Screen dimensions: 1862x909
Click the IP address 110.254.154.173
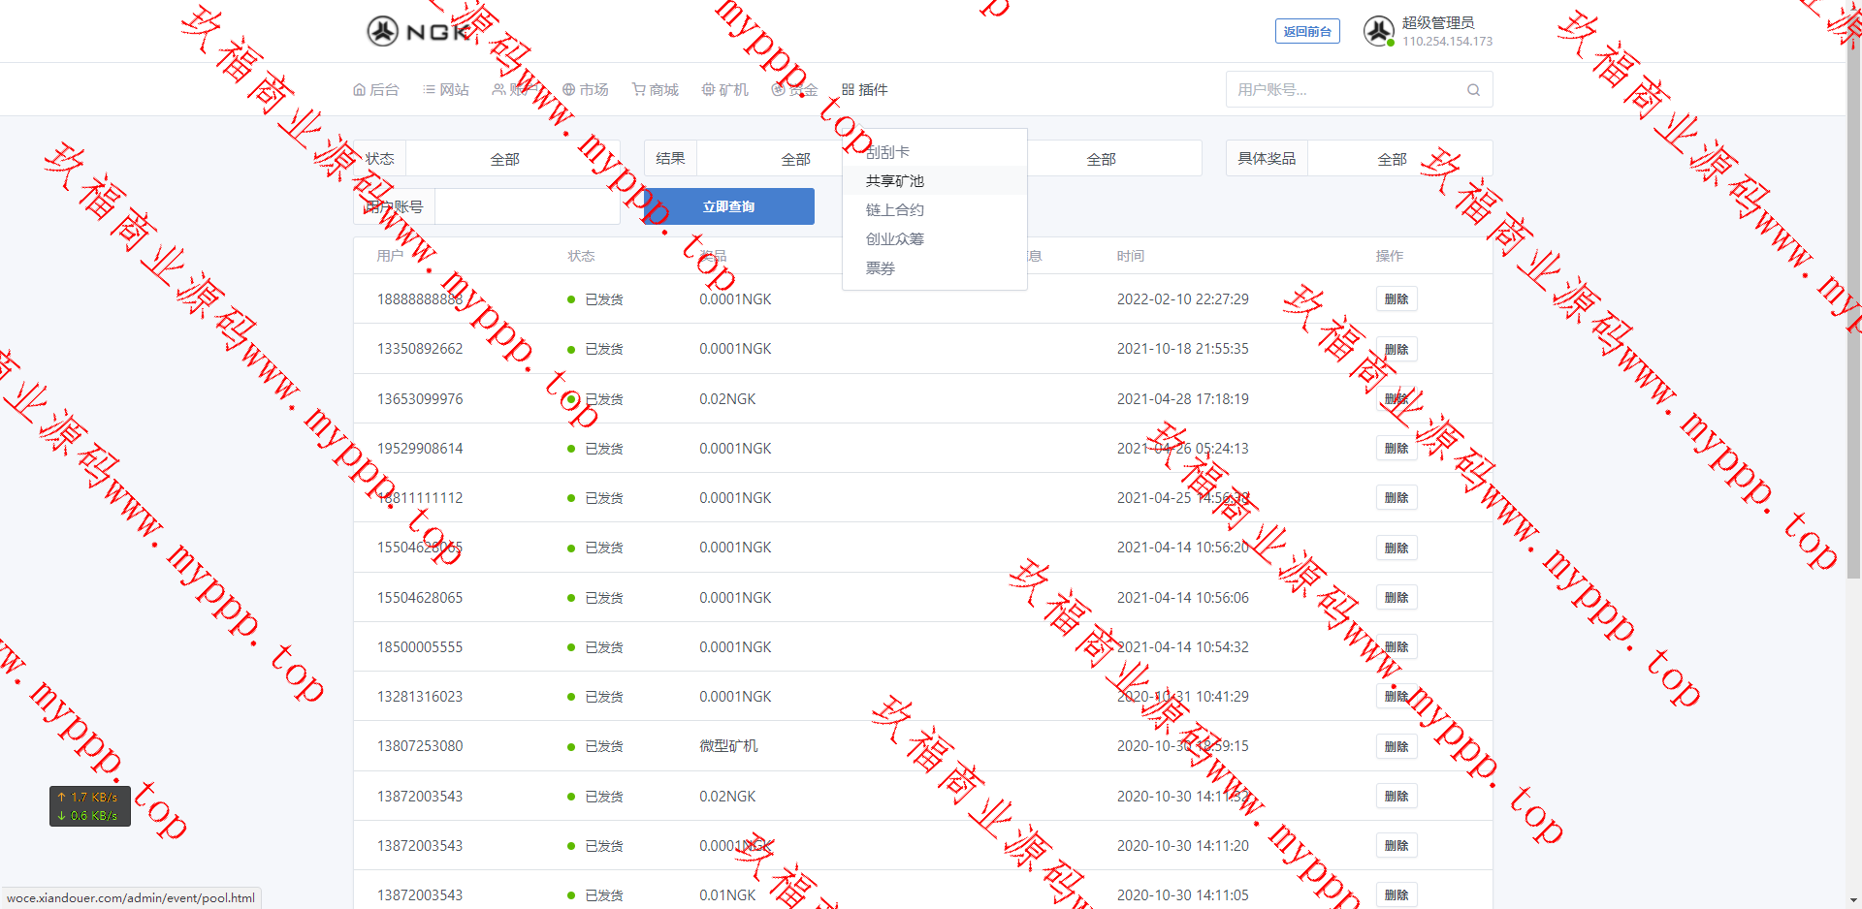(x=1447, y=42)
